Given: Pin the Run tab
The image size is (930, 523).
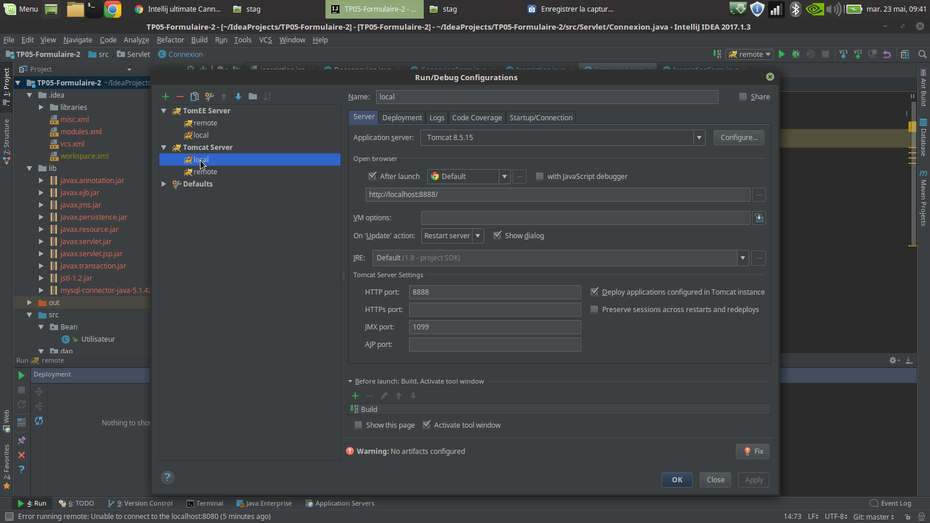Looking at the screenshot, I should [22, 440].
